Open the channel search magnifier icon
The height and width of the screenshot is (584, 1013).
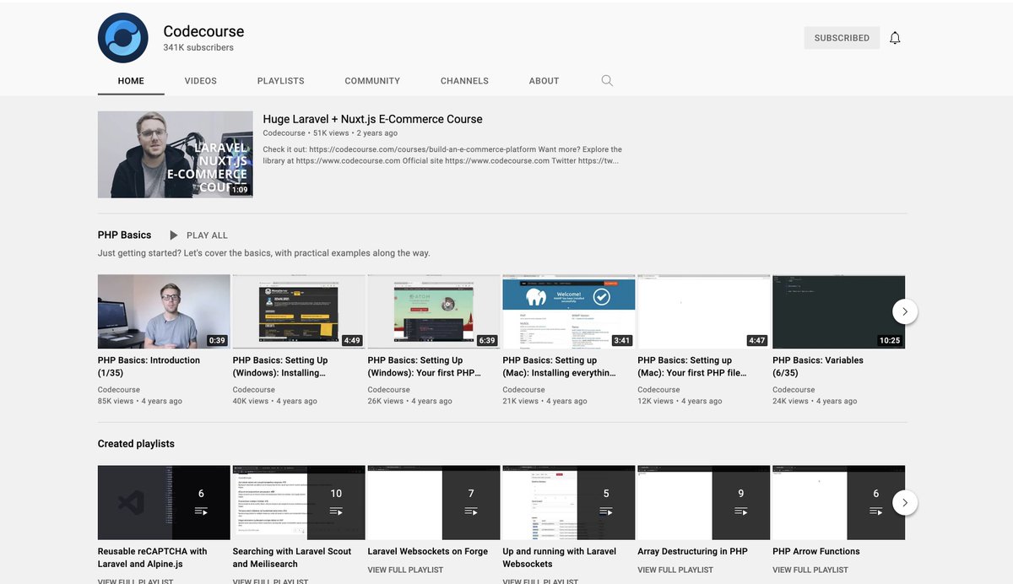[607, 81]
